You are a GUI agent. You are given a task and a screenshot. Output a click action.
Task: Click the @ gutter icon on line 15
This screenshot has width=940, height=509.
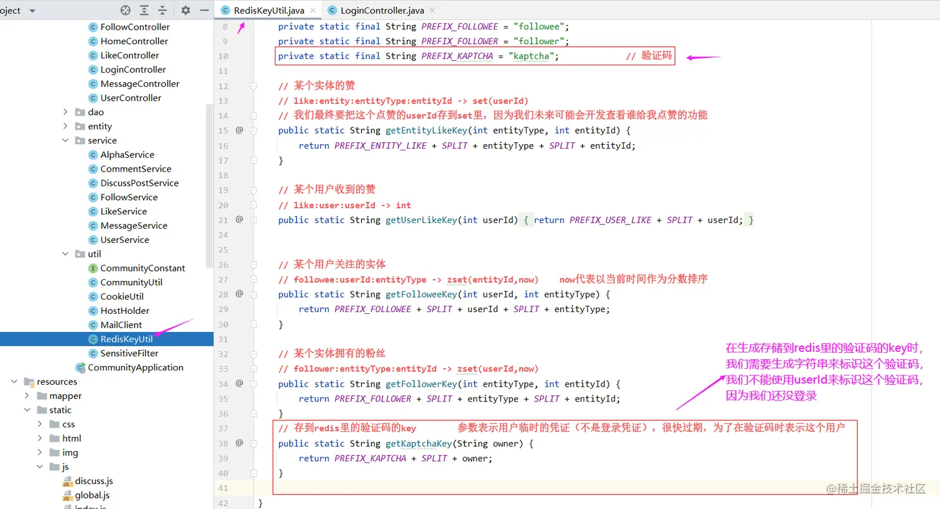pyautogui.click(x=239, y=131)
